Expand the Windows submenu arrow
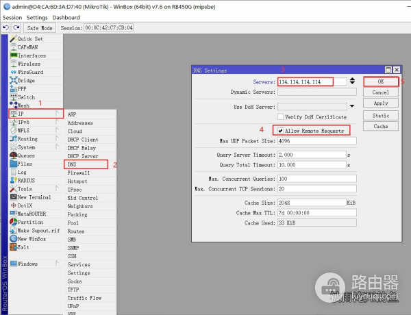Screen dimensions: 411x315 (57, 264)
